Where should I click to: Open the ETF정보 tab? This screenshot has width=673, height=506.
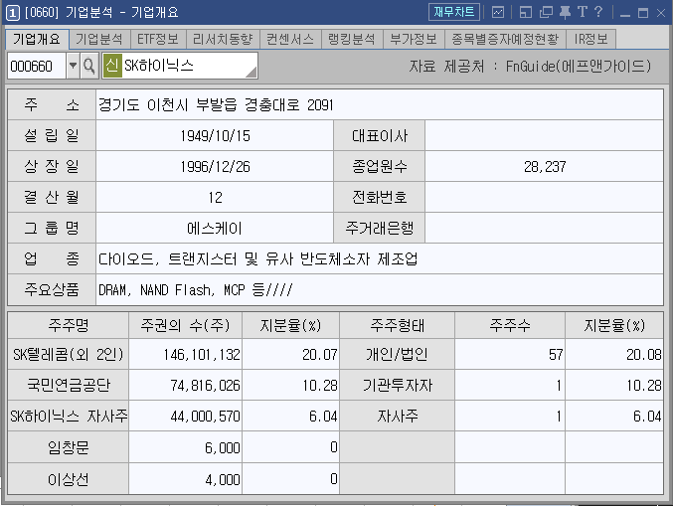[158, 40]
